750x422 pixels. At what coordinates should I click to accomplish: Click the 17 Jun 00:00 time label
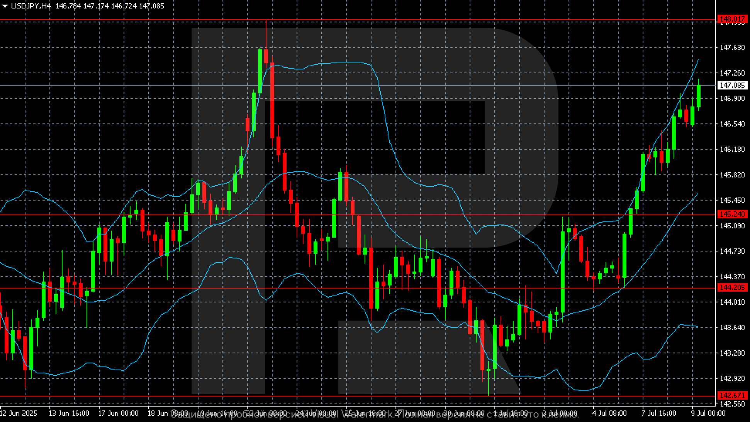pos(118,413)
